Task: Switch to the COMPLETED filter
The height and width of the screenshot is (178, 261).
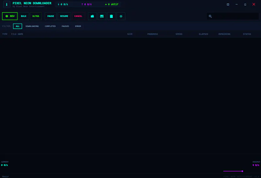Action: pyautogui.click(x=50, y=26)
